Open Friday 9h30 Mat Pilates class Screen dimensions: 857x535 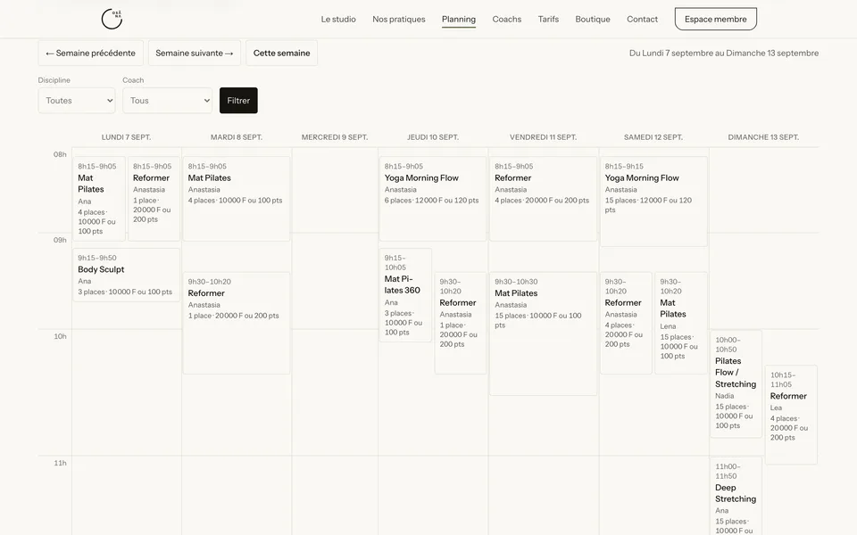pyautogui.click(x=543, y=333)
